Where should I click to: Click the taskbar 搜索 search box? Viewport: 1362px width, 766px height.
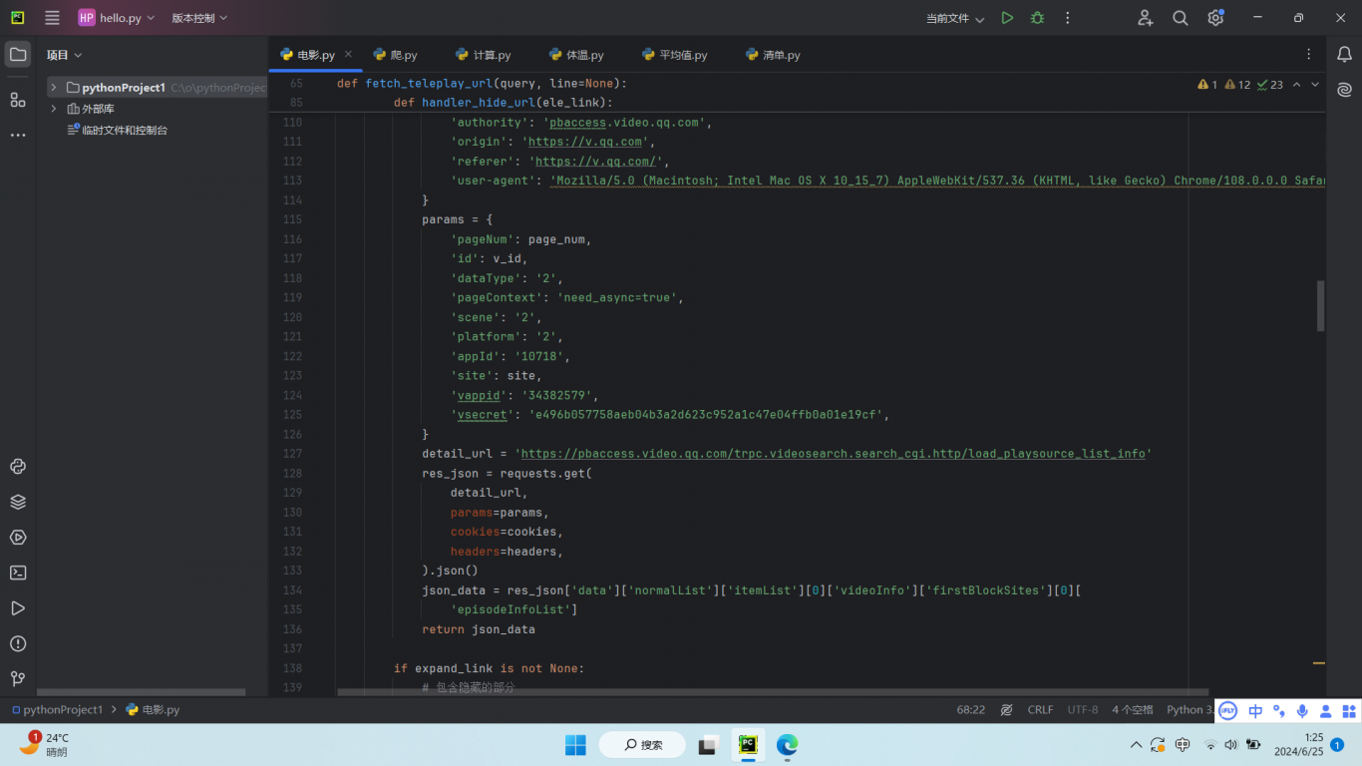point(642,745)
